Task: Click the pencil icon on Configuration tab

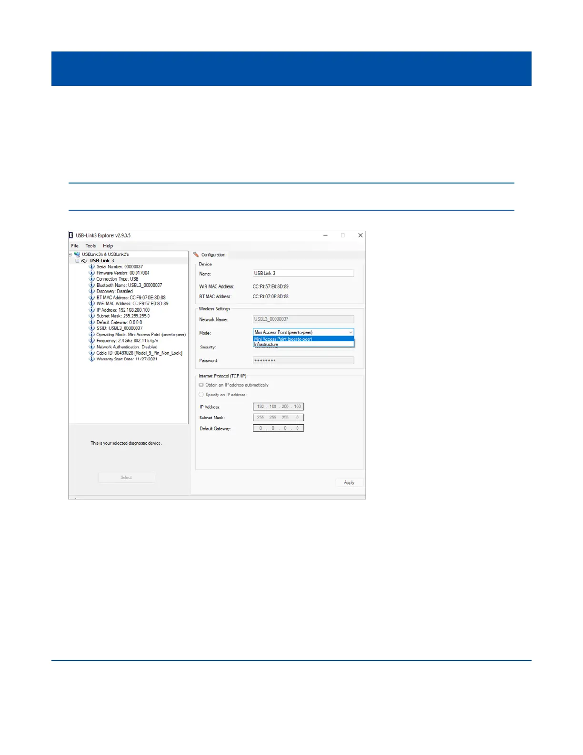Action: point(196,255)
